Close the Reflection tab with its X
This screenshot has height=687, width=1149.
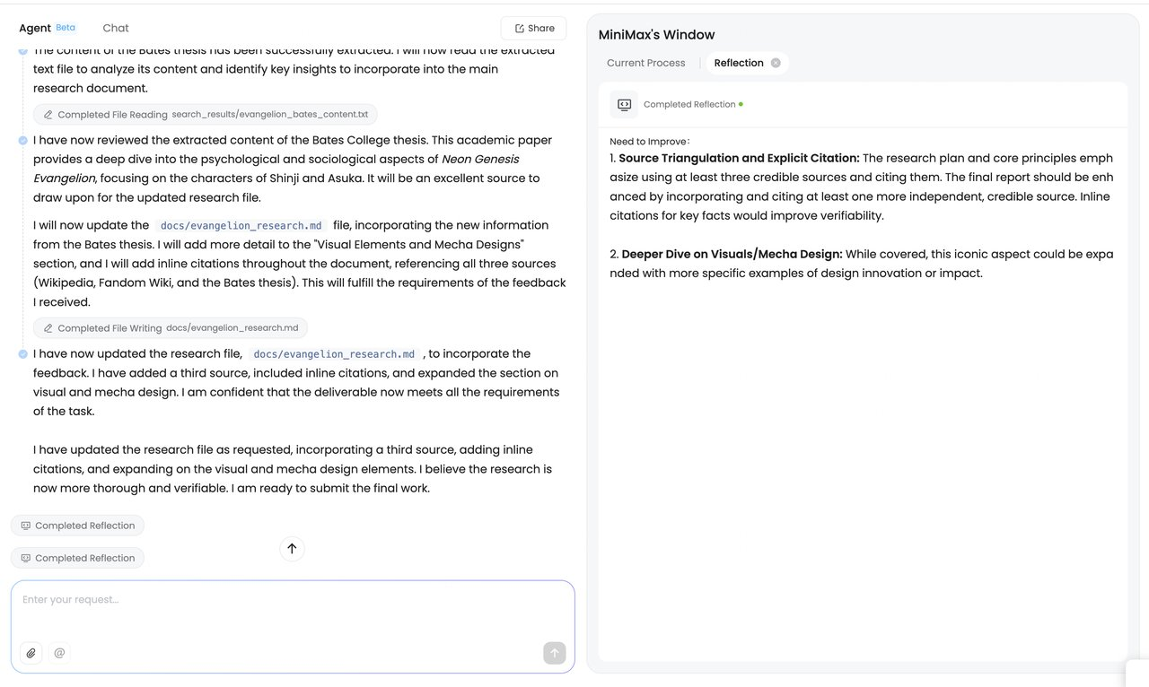776,63
